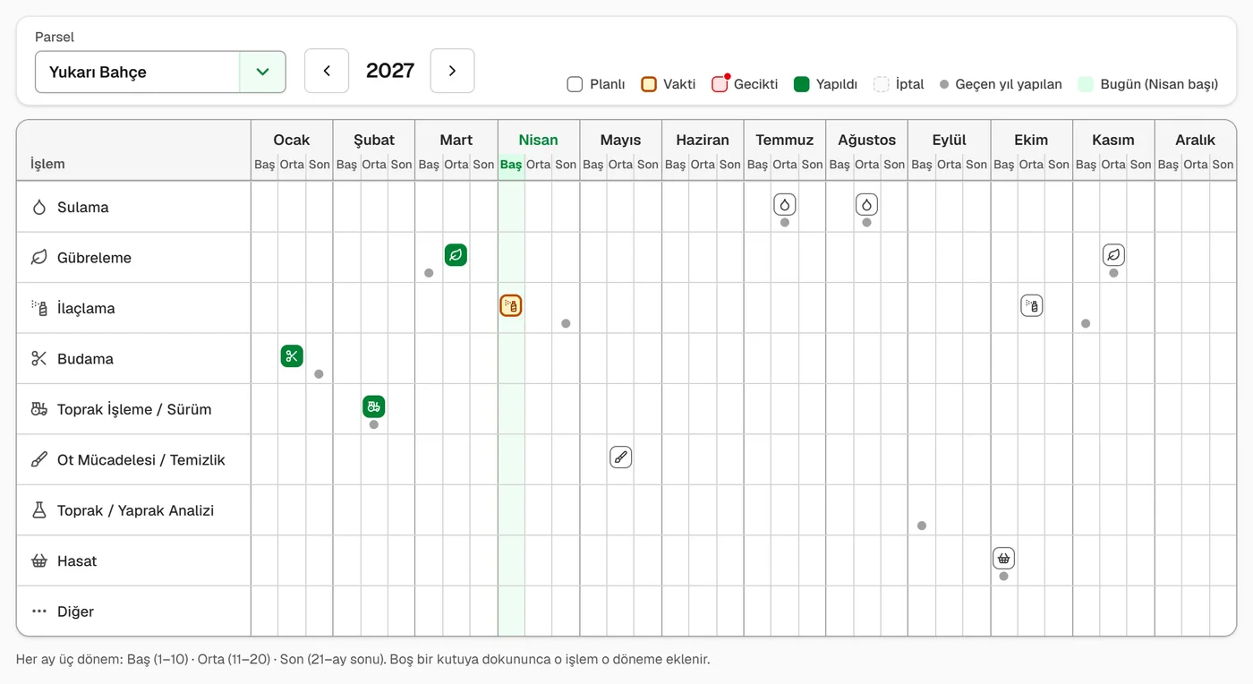Click the Bugün (Nisan başı) legend entry

[x=1148, y=84]
